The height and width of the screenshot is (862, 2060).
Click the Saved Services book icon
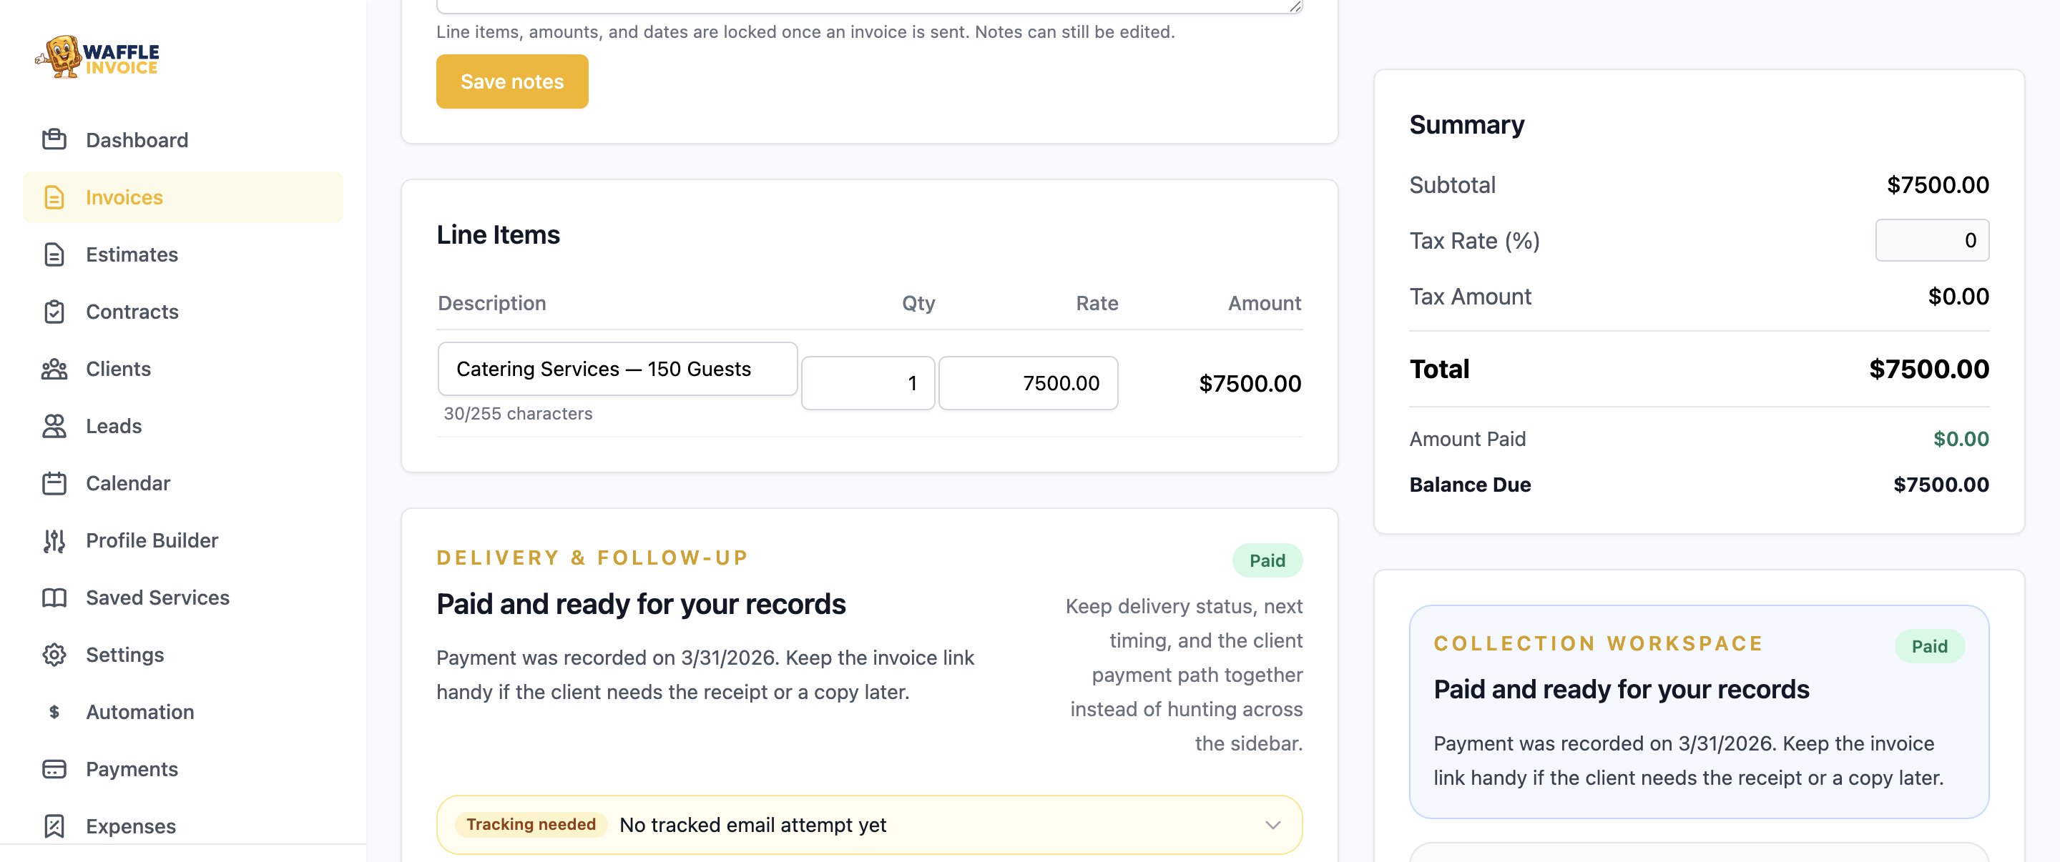tap(54, 598)
